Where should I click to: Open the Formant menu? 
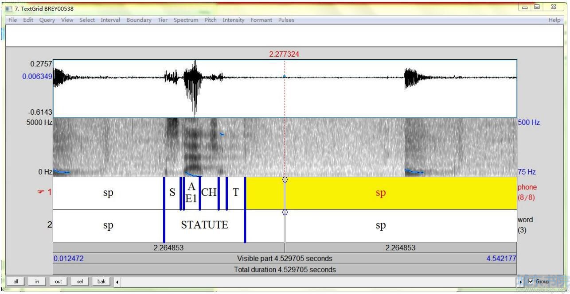tap(261, 20)
